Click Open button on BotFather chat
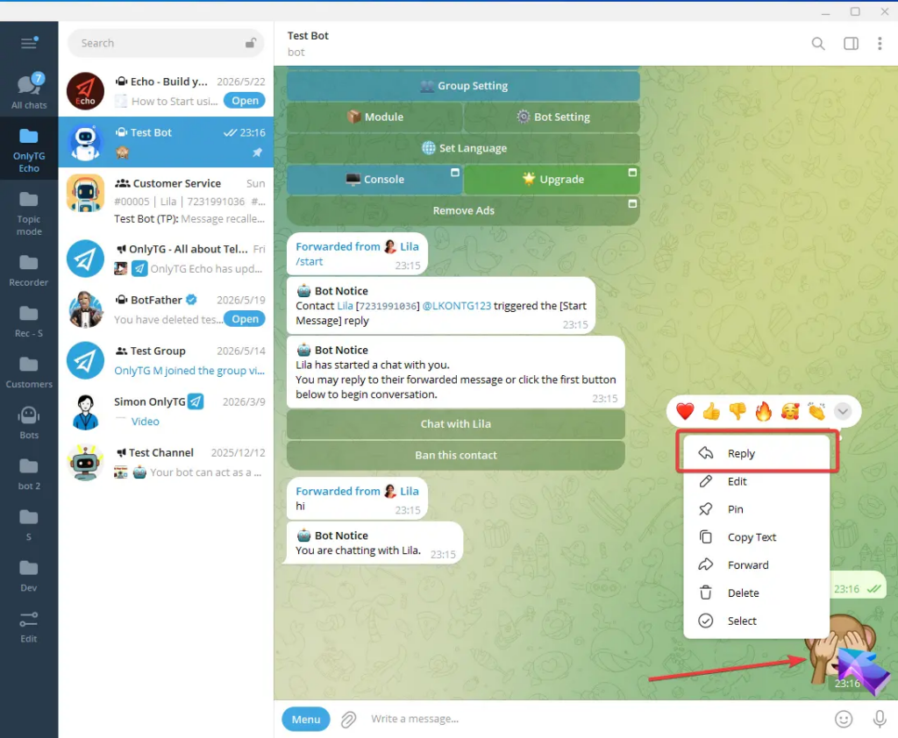 click(x=245, y=319)
